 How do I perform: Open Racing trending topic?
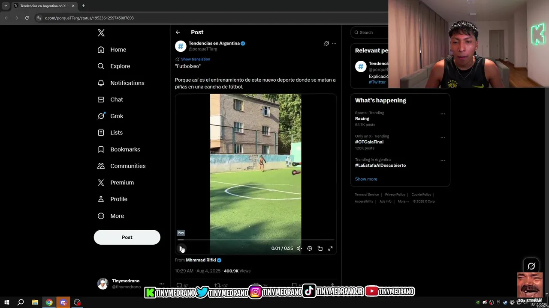point(362,119)
